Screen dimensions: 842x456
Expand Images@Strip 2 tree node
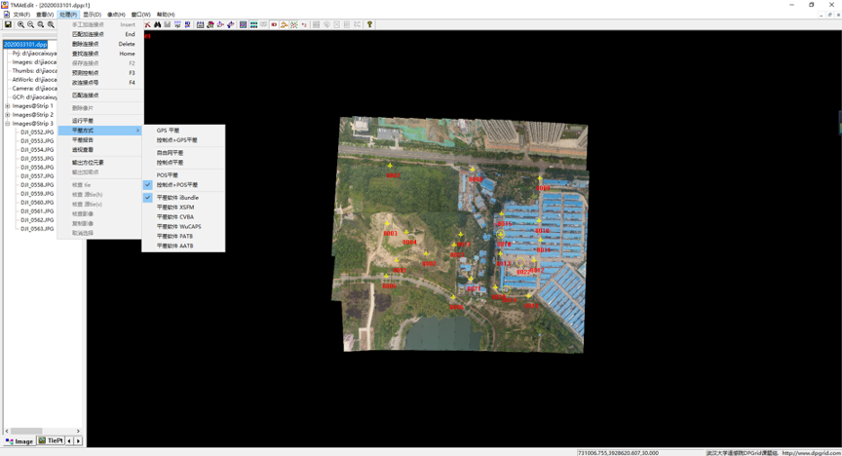pyautogui.click(x=8, y=114)
